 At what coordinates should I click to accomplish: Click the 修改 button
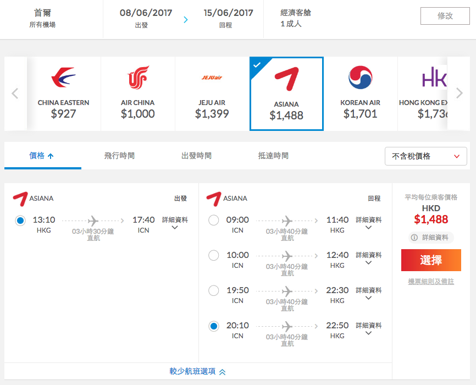point(445,16)
